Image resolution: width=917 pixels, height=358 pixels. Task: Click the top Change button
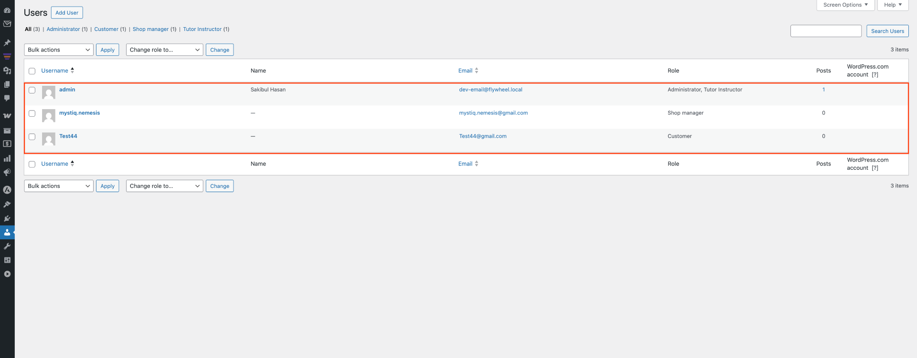coord(220,50)
